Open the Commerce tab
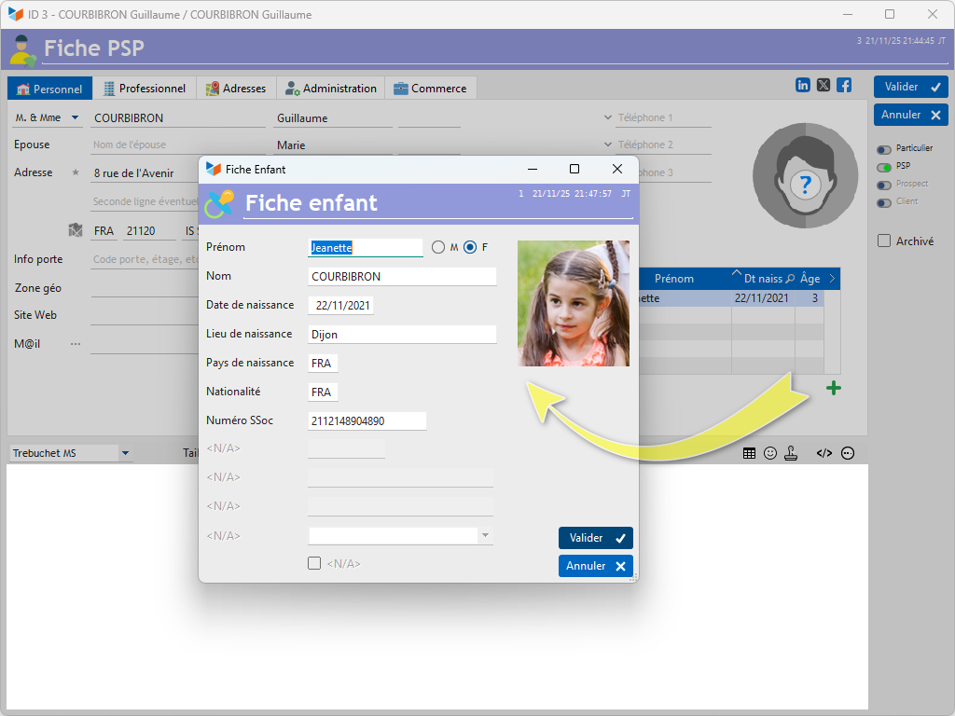The height and width of the screenshot is (716, 955). [429, 89]
